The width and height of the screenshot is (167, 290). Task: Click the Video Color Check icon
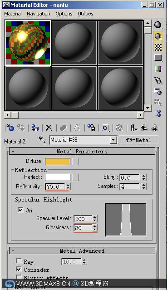point(158,69)
